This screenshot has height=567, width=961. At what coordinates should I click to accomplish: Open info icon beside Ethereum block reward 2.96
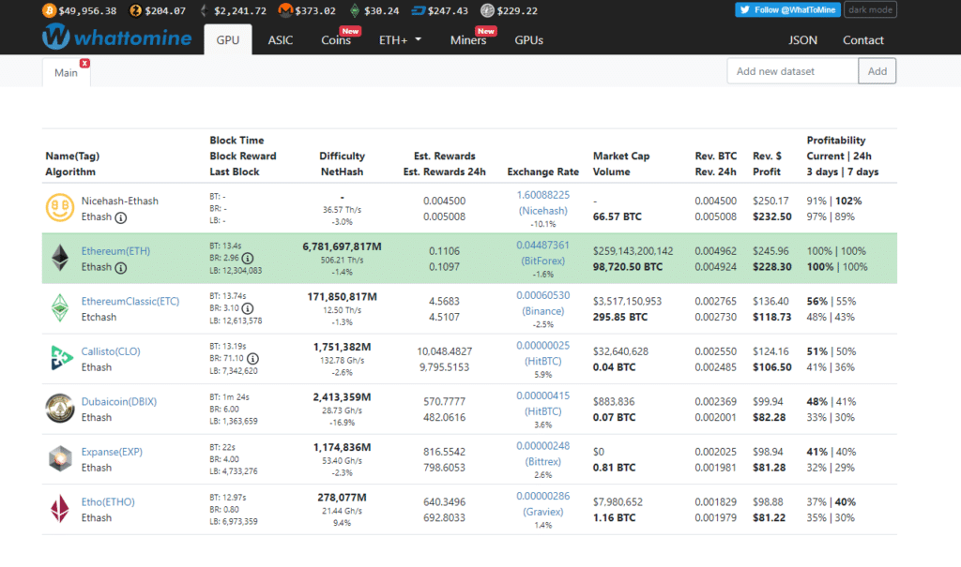(x=248, y=259)
